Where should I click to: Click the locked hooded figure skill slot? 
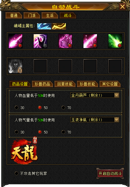coord(15,66)
